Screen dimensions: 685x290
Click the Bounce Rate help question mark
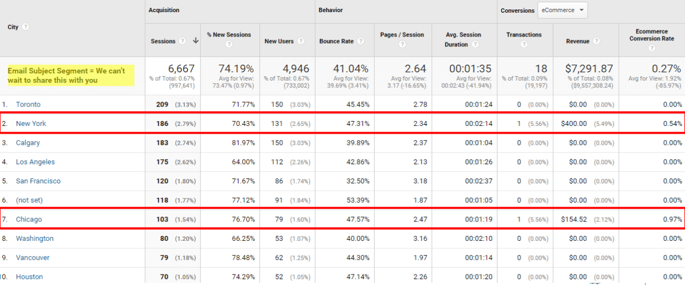click(360, 41)
